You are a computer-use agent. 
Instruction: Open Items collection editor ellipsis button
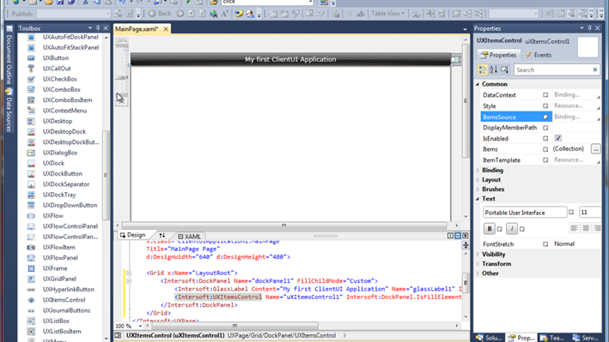(596, 149)
